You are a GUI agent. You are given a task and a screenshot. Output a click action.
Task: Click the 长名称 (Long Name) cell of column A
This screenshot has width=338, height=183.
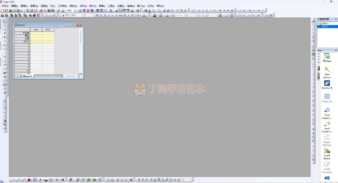point(36,33)
